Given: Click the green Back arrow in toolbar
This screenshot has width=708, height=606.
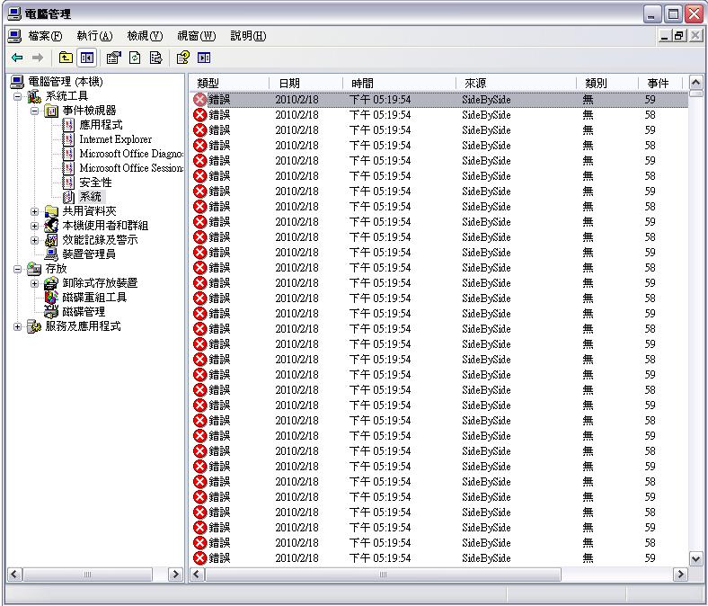Looking at the screenshot, I should pyautogui.click(x=17, y=58).
